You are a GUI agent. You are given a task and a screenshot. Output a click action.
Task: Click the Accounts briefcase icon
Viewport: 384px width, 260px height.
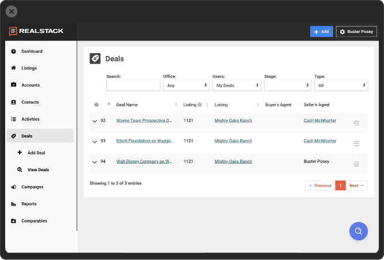[13, 85]
